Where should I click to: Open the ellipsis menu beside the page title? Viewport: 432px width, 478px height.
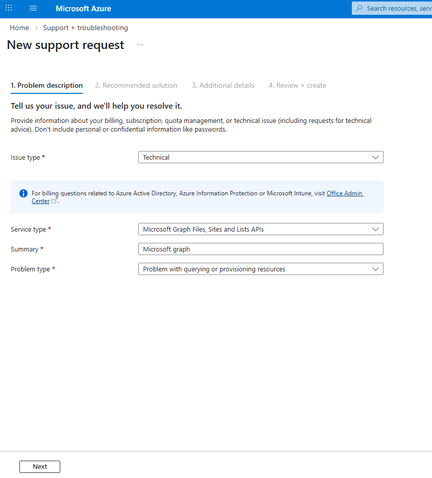coord(140,45)
